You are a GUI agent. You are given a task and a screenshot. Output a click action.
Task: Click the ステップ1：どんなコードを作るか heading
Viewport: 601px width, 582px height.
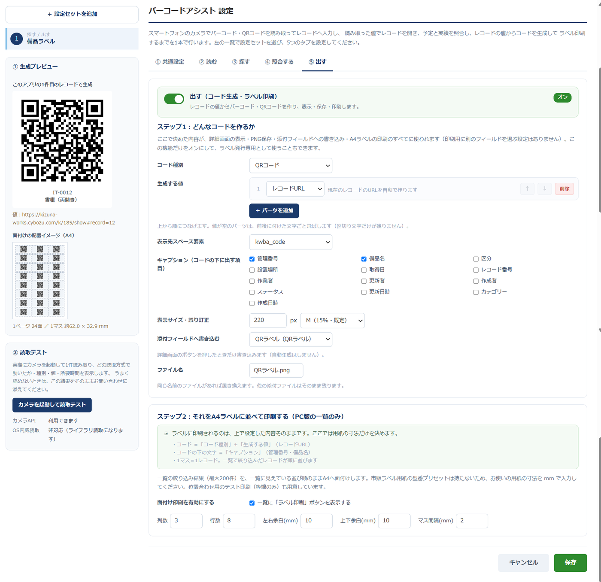[206, 127]
